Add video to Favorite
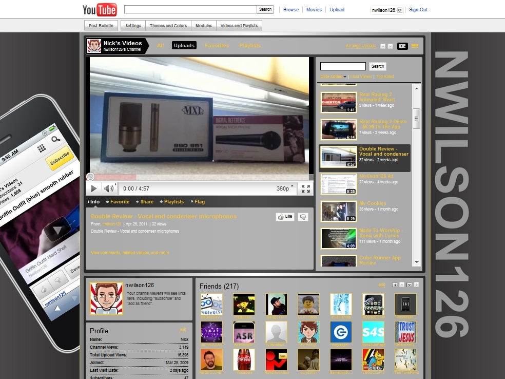 click(x=118, y=202)
